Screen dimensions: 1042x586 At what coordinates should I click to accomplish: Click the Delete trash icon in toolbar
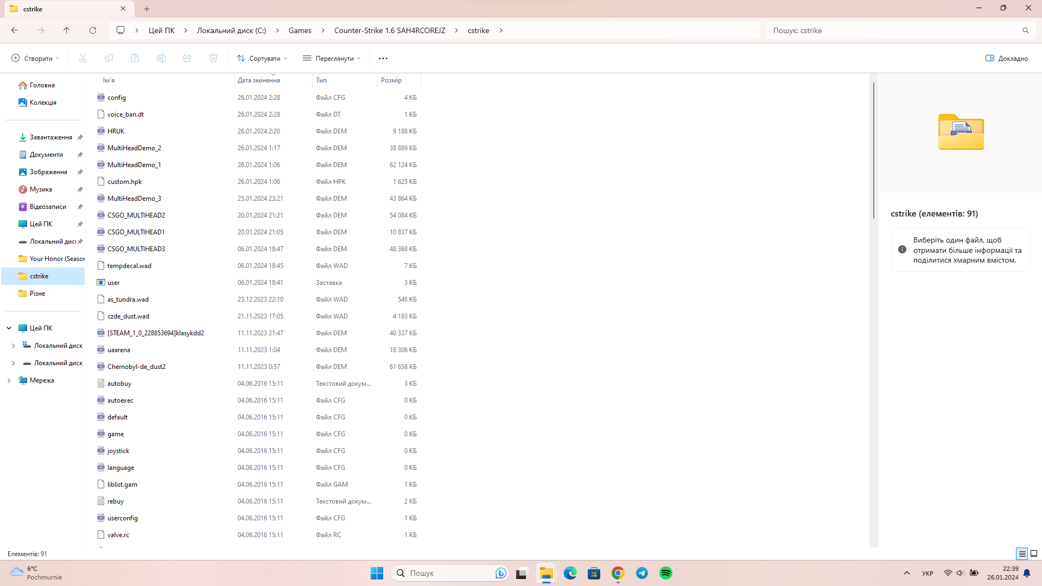coord(213,58)
